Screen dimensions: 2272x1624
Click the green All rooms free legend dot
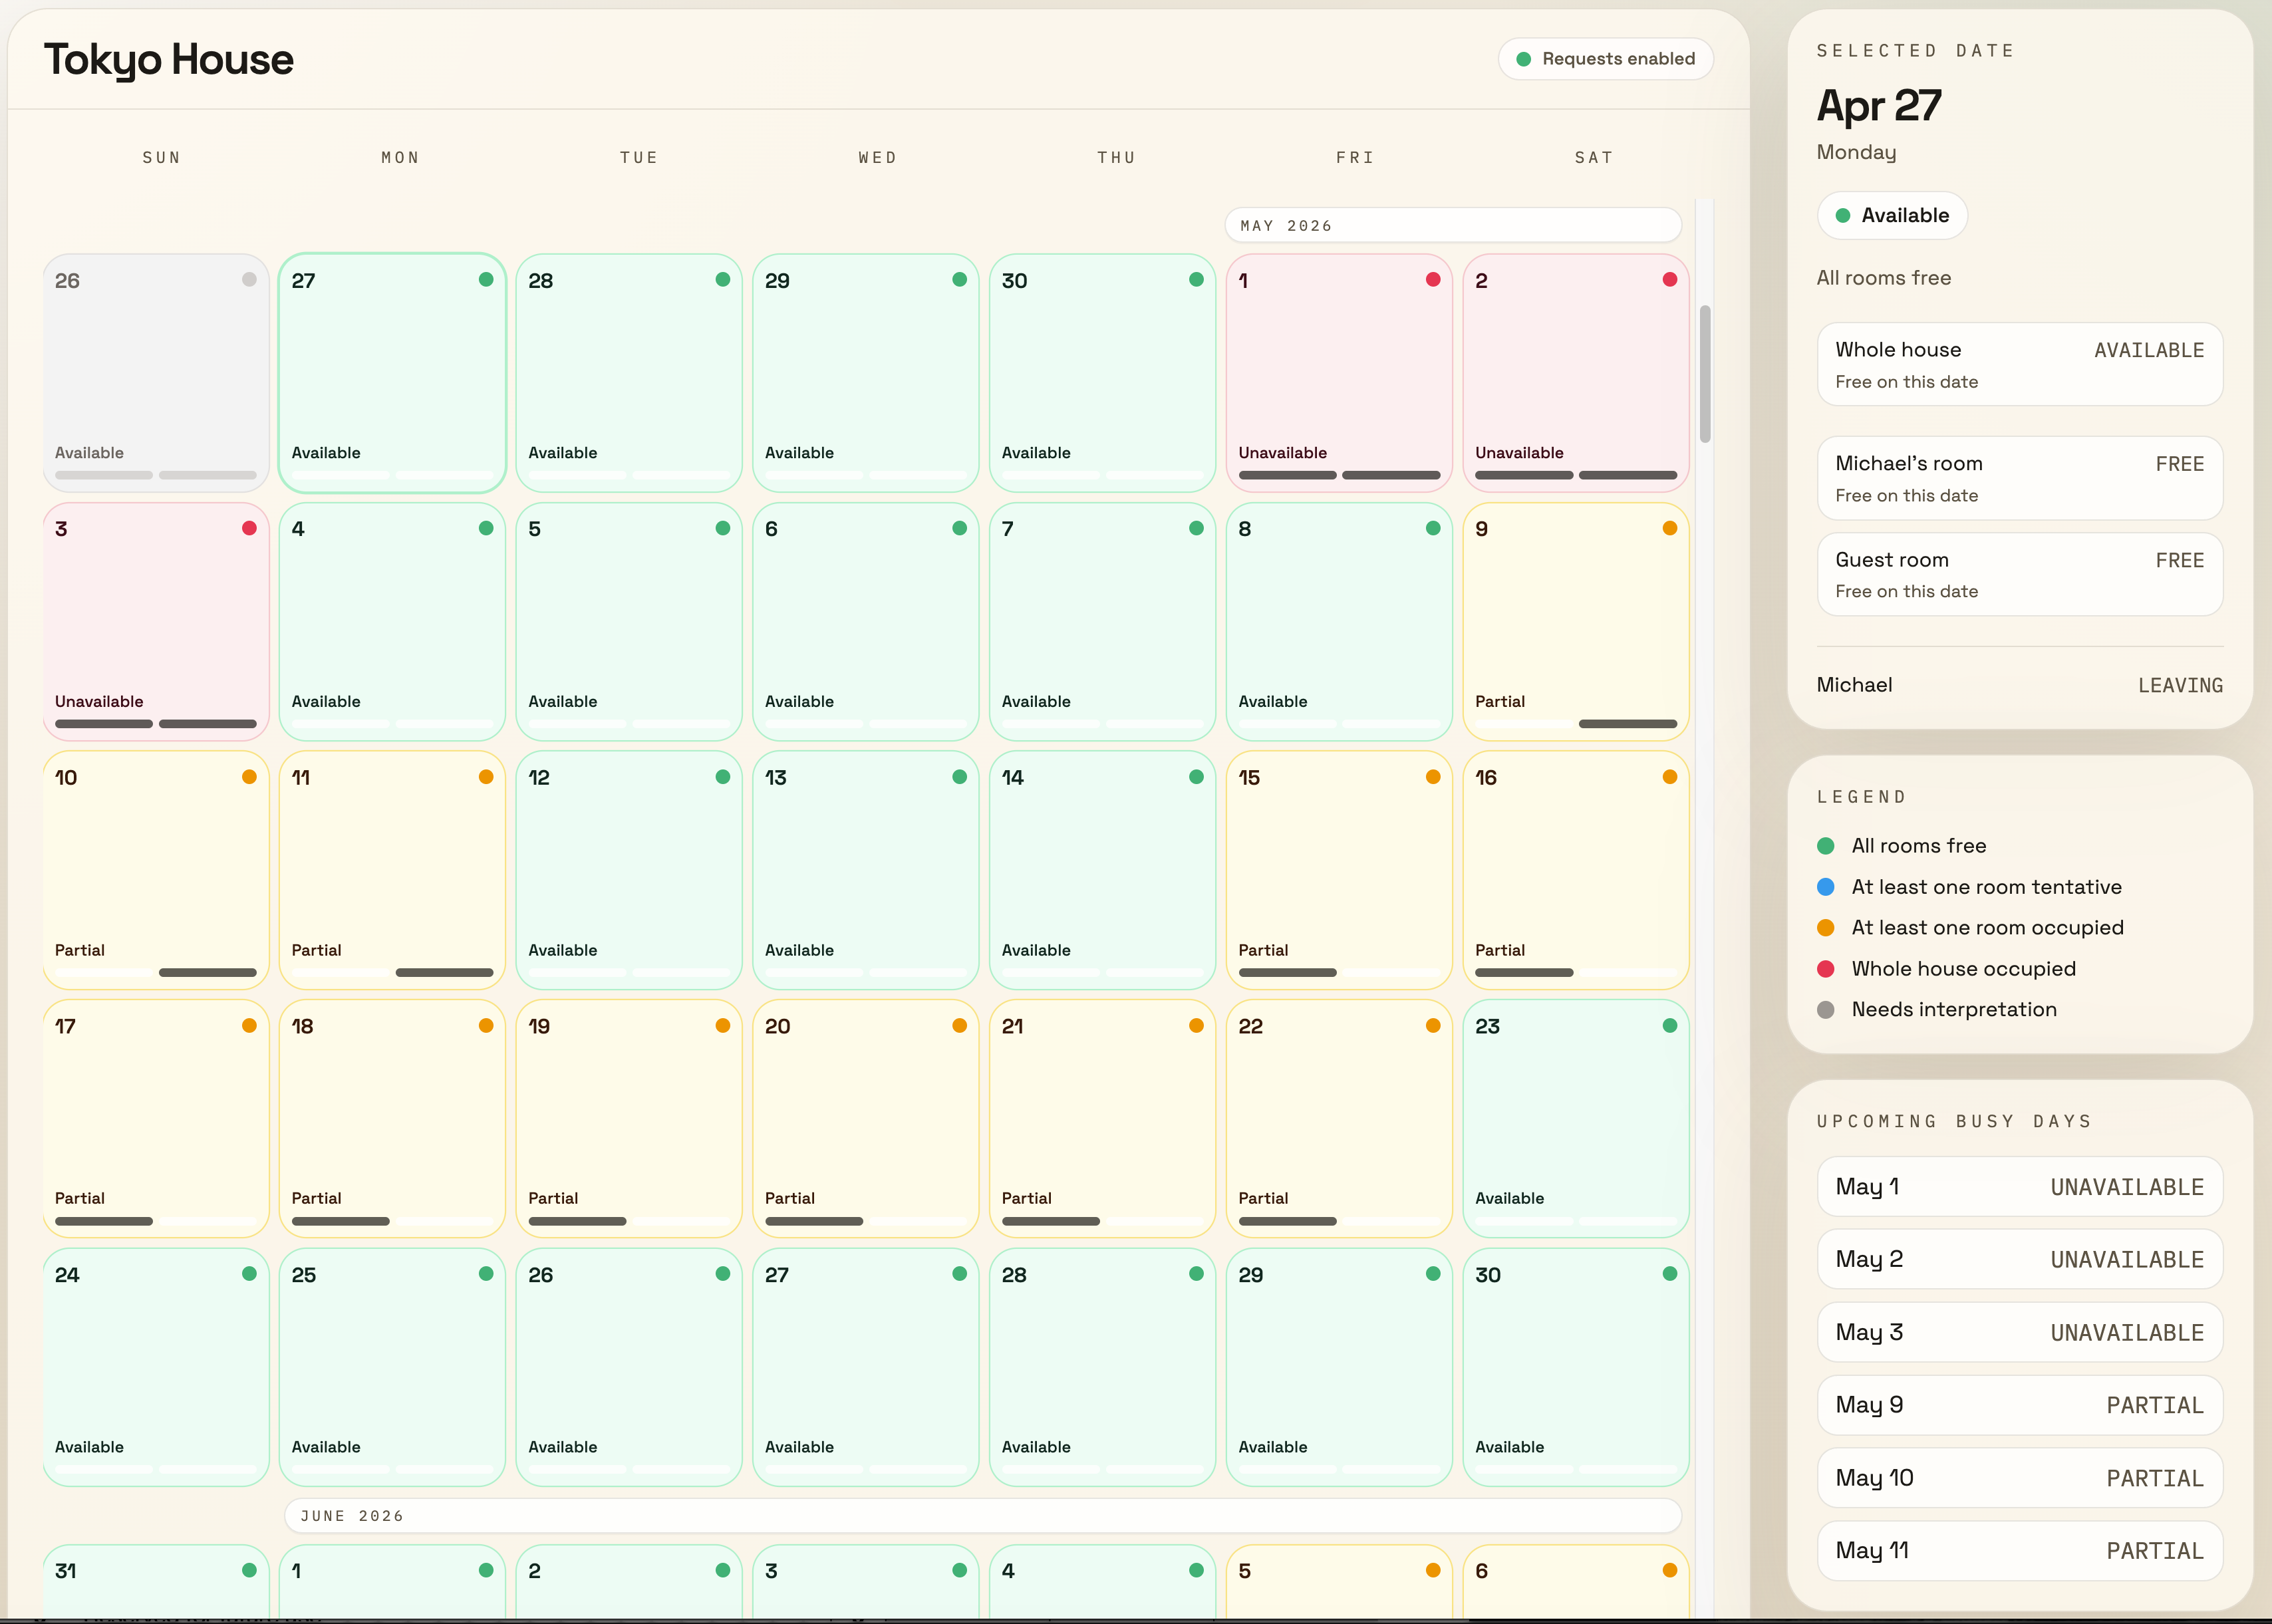pos(1826,846)
